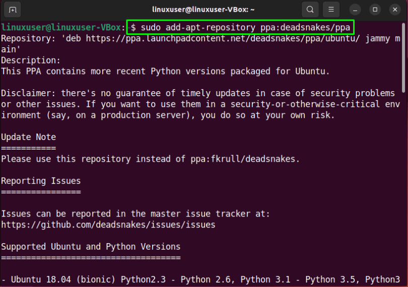The image size is (408, 287).
Task: Click the Update Note heading
Action: (x=28, y=137)
